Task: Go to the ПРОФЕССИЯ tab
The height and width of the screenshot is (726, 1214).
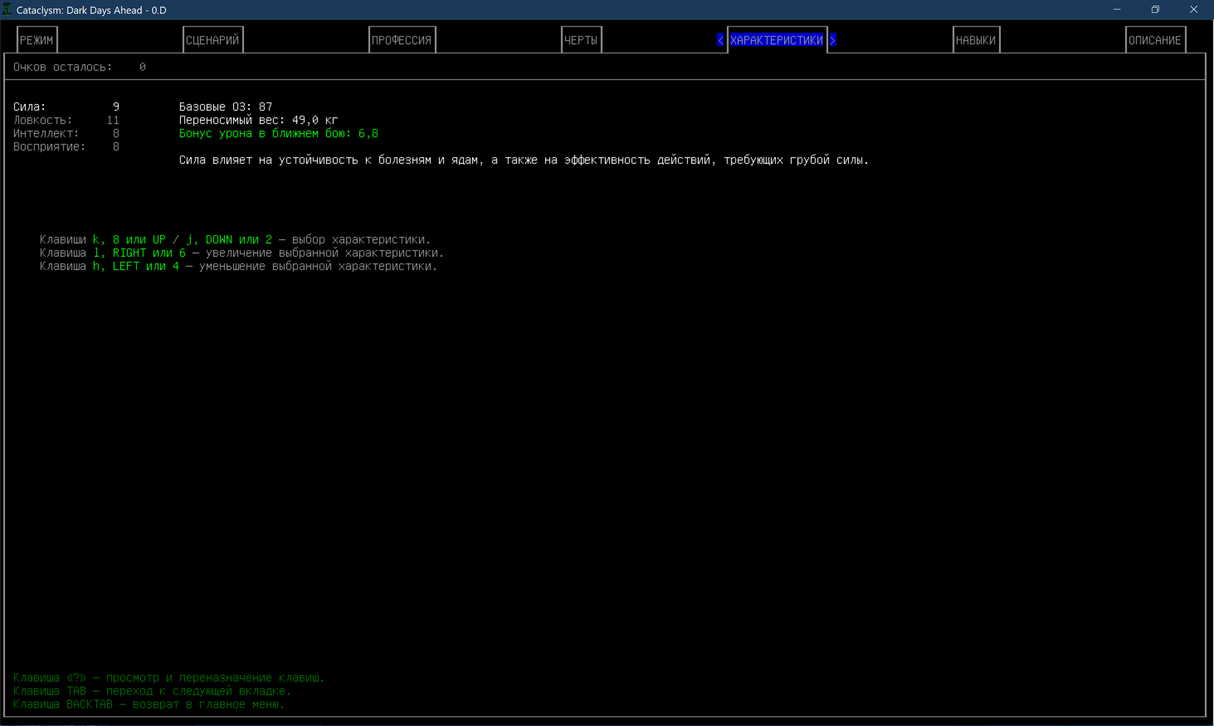Action: click(x=402, y=40)
